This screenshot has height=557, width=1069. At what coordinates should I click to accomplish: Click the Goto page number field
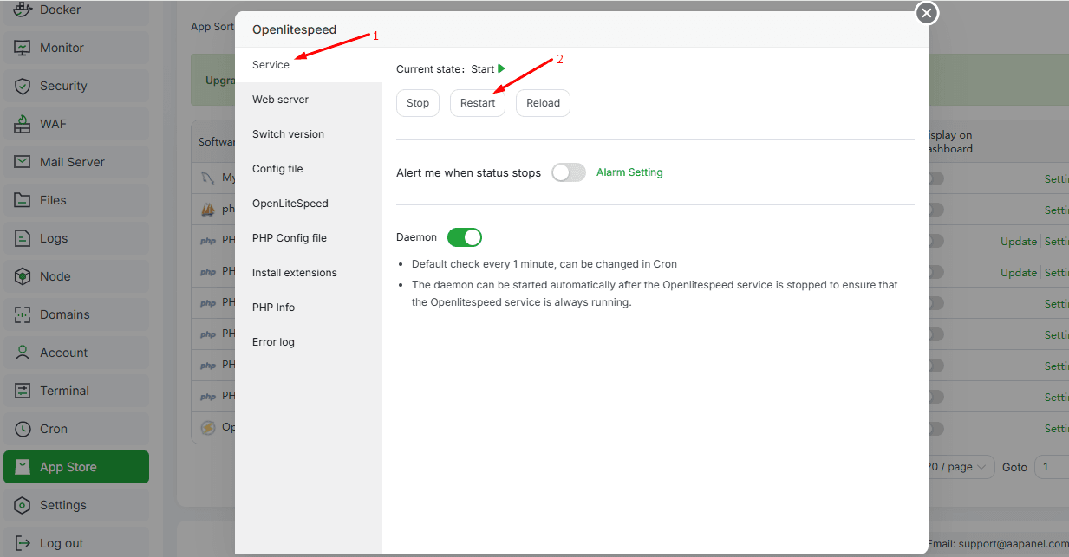click(x=1053, y=467)
